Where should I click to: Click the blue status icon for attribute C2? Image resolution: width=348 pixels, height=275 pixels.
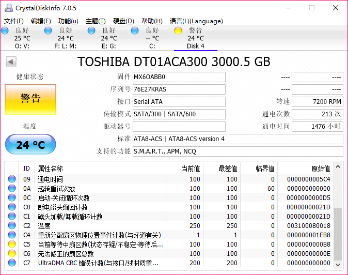coord(12,226)
